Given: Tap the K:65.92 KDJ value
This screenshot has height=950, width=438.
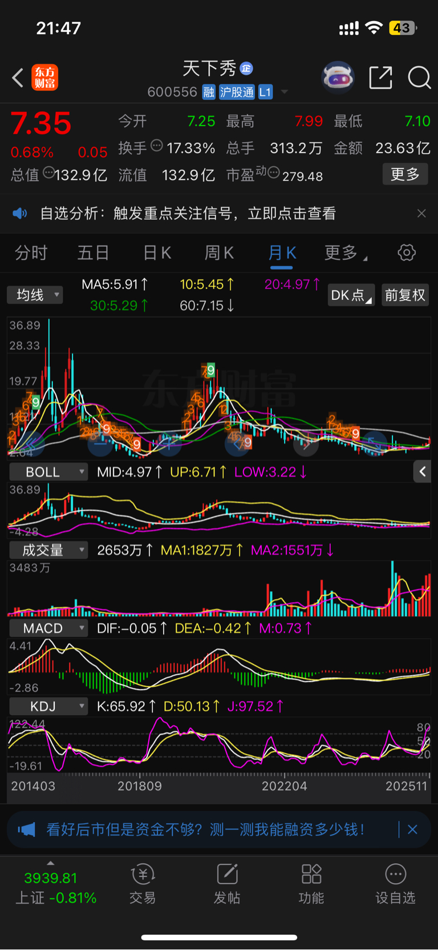Looking at the screenshot, I should point(126,707).
